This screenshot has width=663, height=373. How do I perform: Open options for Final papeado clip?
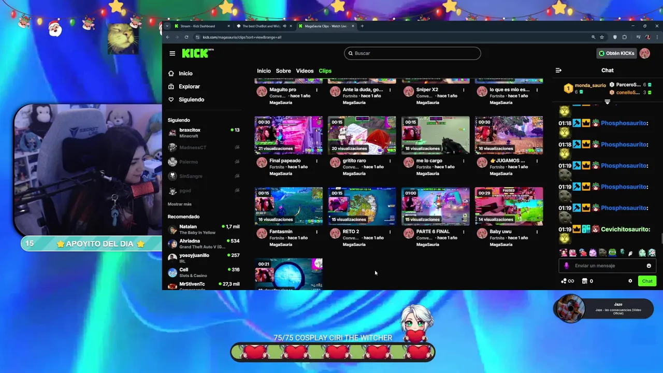pos(316,161)
